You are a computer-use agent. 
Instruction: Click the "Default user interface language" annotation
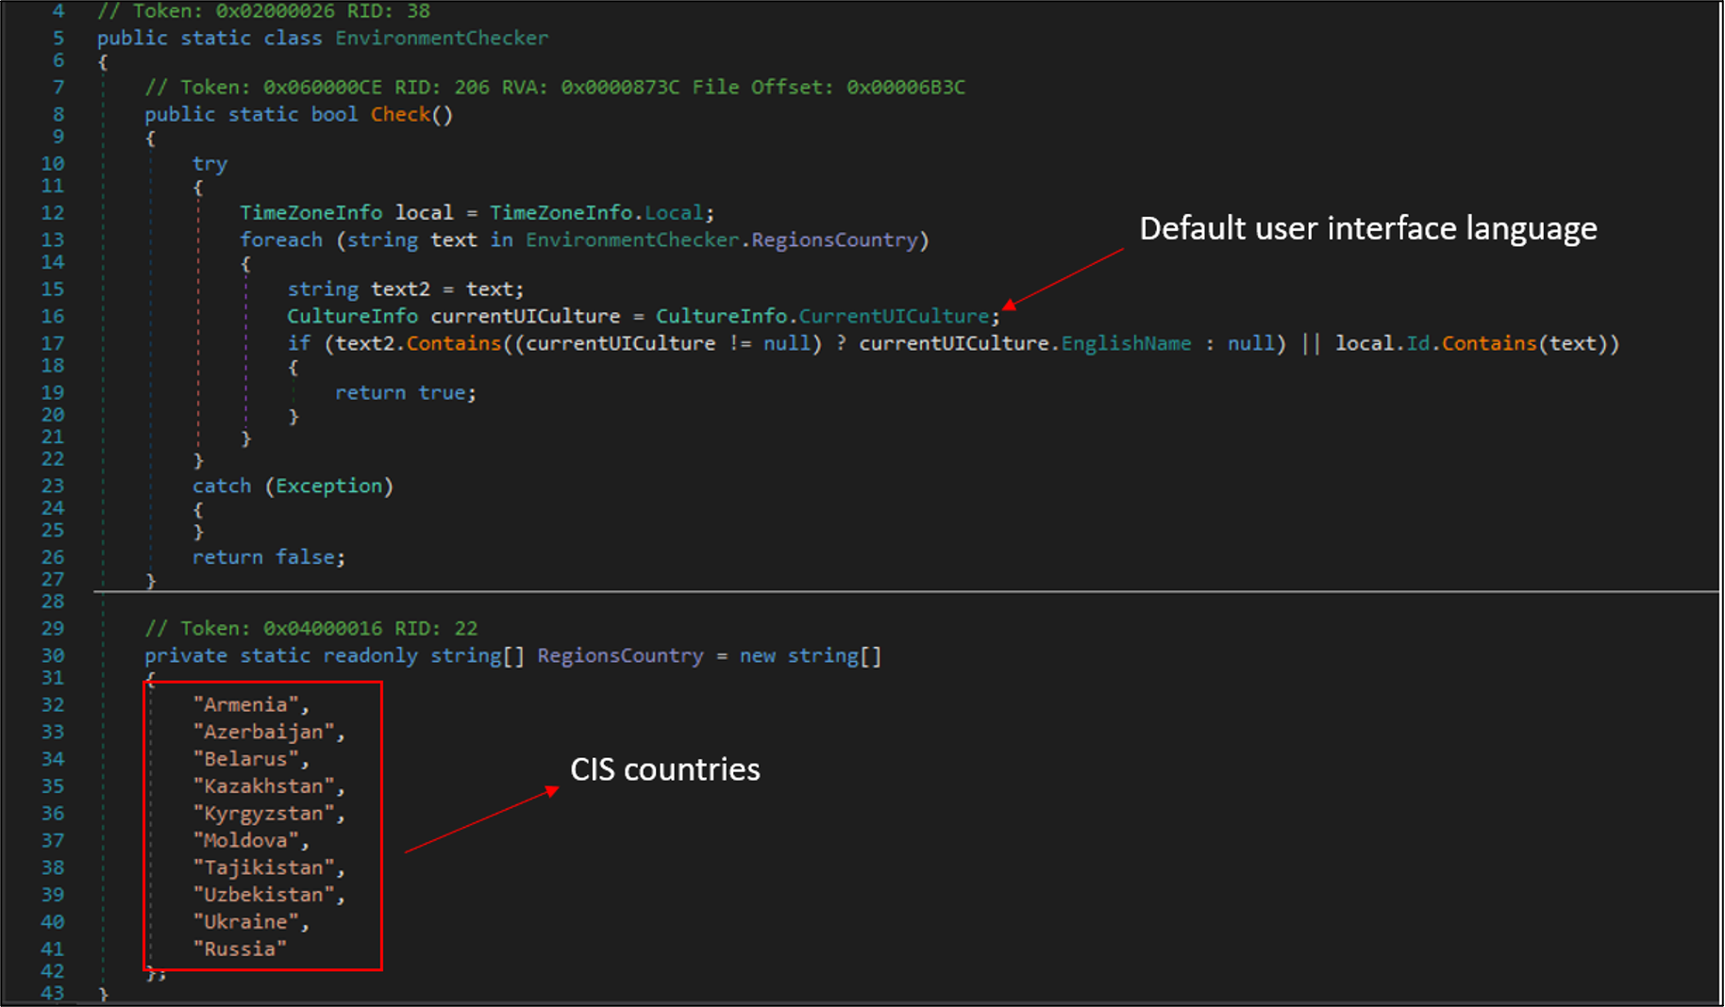(x=1367, y=229)
